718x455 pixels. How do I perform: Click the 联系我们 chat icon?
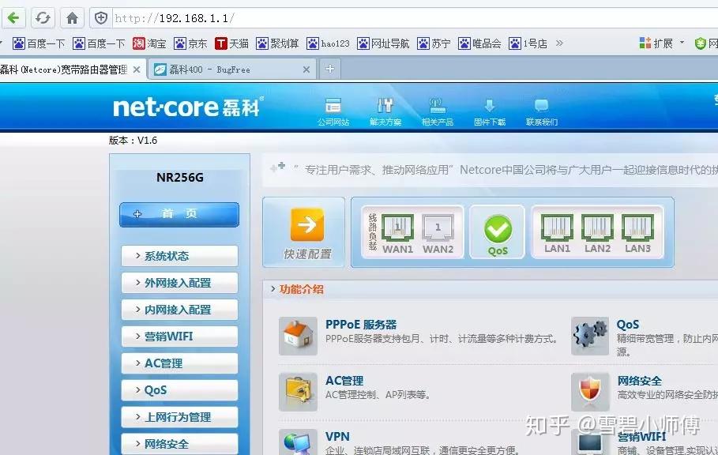click(x=541, y=105)
